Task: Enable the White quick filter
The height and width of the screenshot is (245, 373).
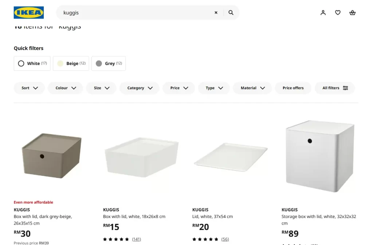Action: point(32,63)
